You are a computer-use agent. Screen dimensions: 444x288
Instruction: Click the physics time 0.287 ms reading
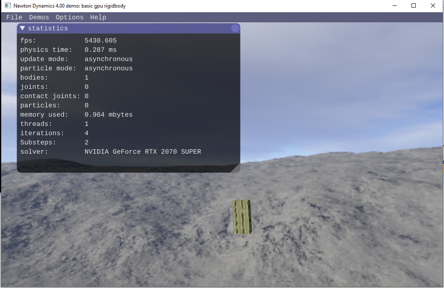100,50
